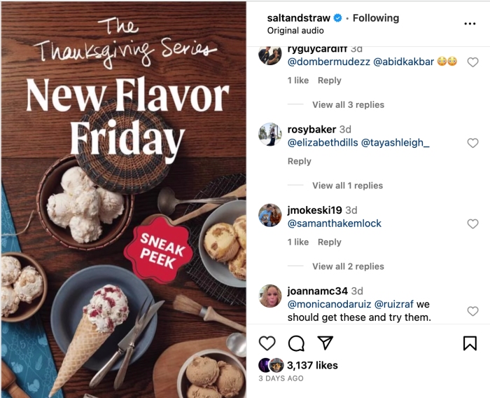Open the @samanthakemlock mention link
Screen dimensions: 490x398
coord(335,224)
